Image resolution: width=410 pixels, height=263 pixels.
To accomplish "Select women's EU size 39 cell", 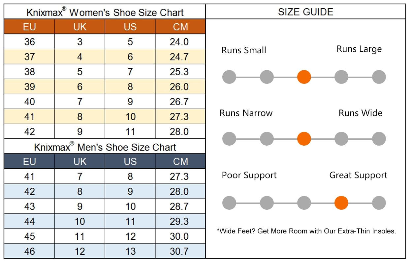I will click(29, 87).
